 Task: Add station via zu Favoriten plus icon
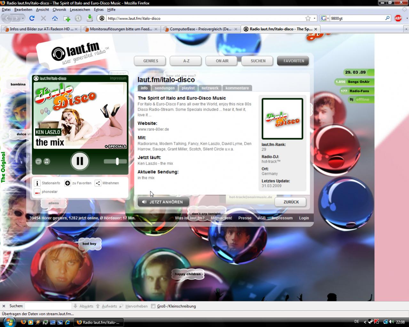coord(67,183)
